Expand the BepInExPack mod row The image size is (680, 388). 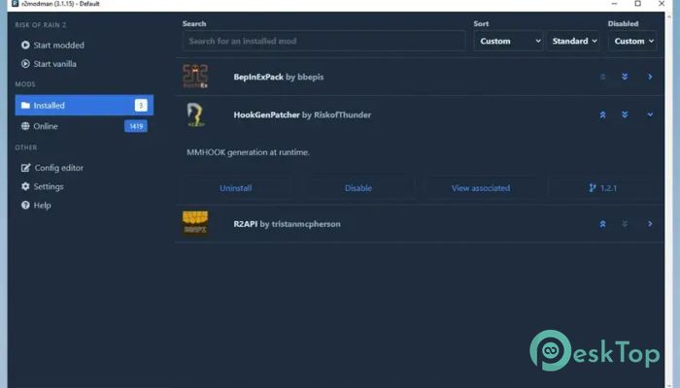tap(650, 77)
